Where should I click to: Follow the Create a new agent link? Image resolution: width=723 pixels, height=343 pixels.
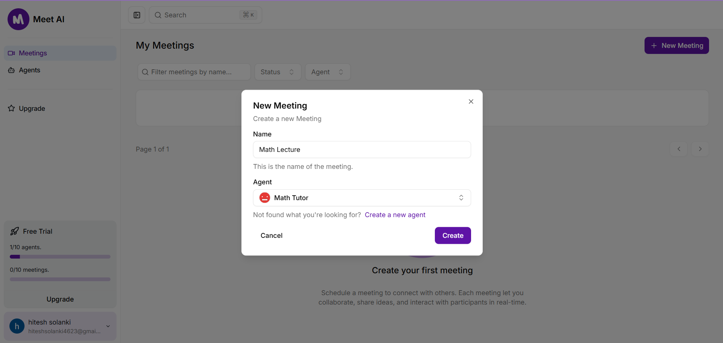pos(395,215)
